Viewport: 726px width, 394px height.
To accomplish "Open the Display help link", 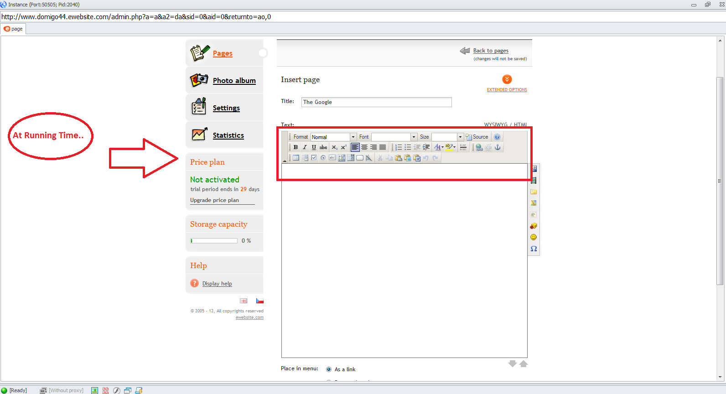I will pyautogui.click(x=217, y=284).
